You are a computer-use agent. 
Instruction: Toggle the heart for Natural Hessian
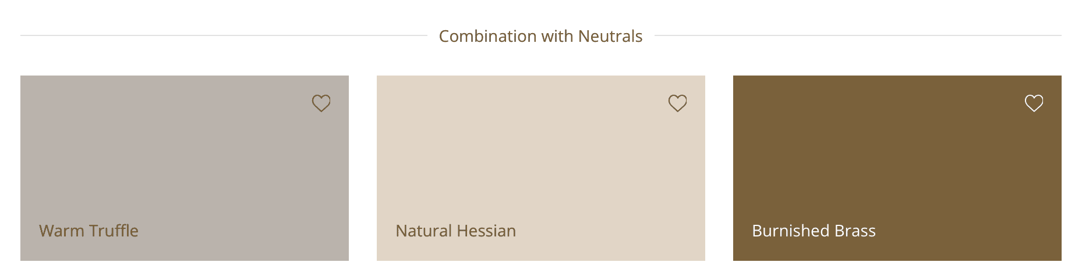[x=677, y=103]
